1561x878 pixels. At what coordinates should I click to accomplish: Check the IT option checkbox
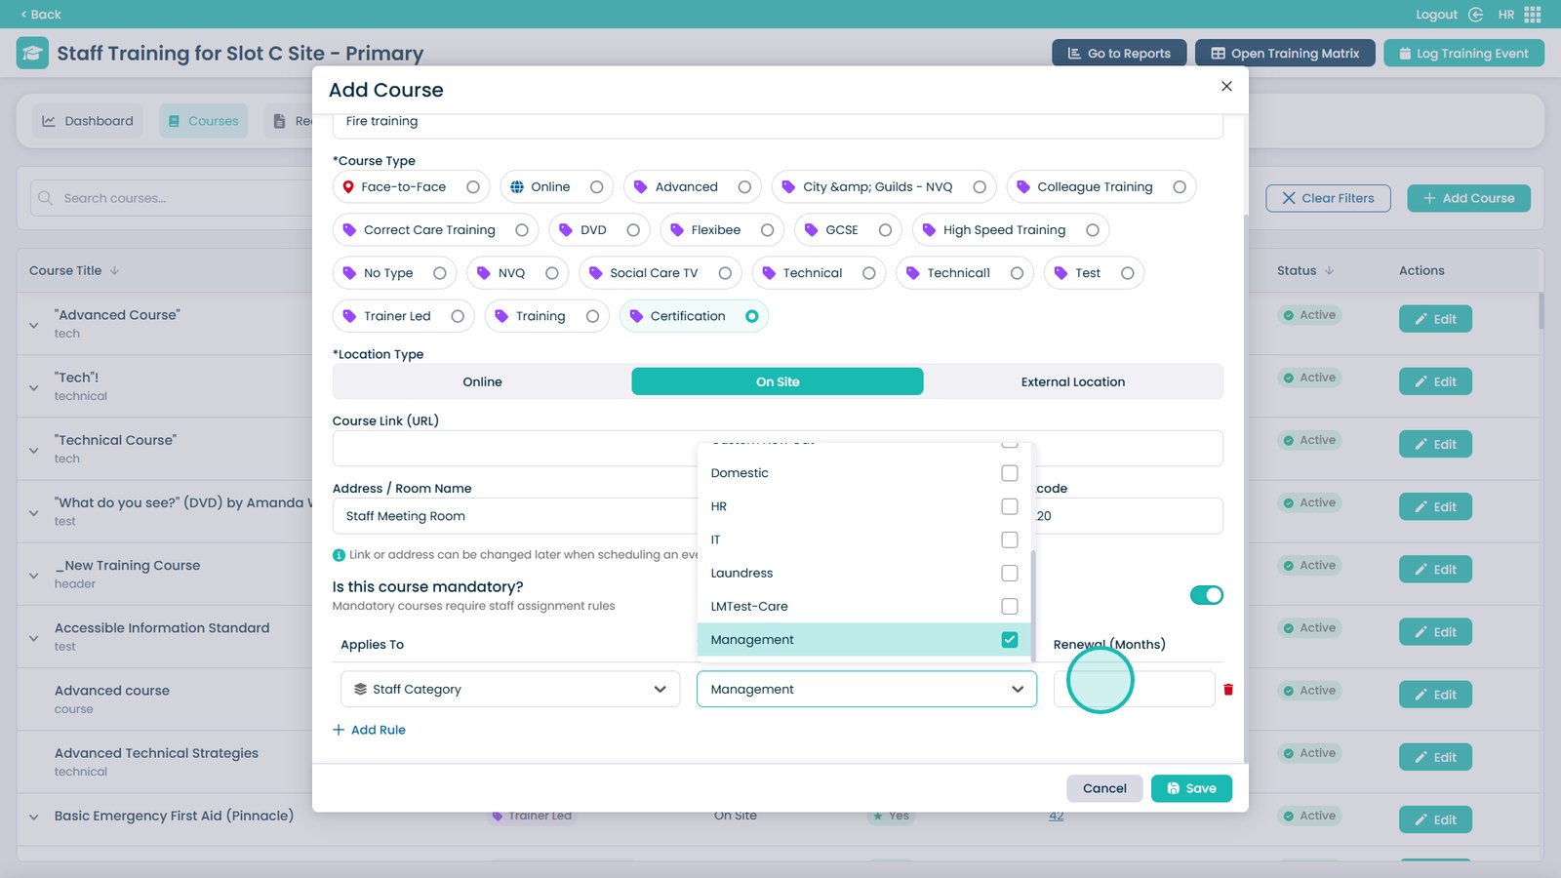click(x=1010, y=539)
